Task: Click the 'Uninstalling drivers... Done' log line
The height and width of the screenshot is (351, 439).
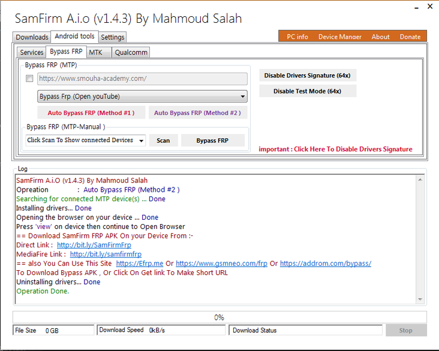Action: [x=58, y=282]
